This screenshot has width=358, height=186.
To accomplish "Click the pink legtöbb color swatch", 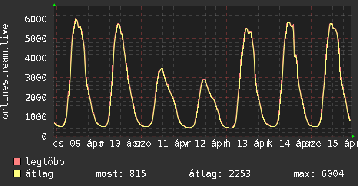I will pyautogui.click(x=17, y=161).
